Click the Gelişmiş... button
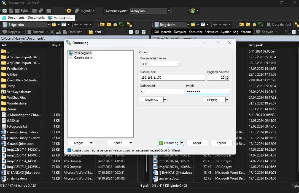This screenshot has height=193, width=299. click(x=214, y=100)
